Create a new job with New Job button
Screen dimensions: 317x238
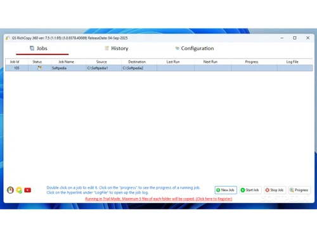click(226, 190)
